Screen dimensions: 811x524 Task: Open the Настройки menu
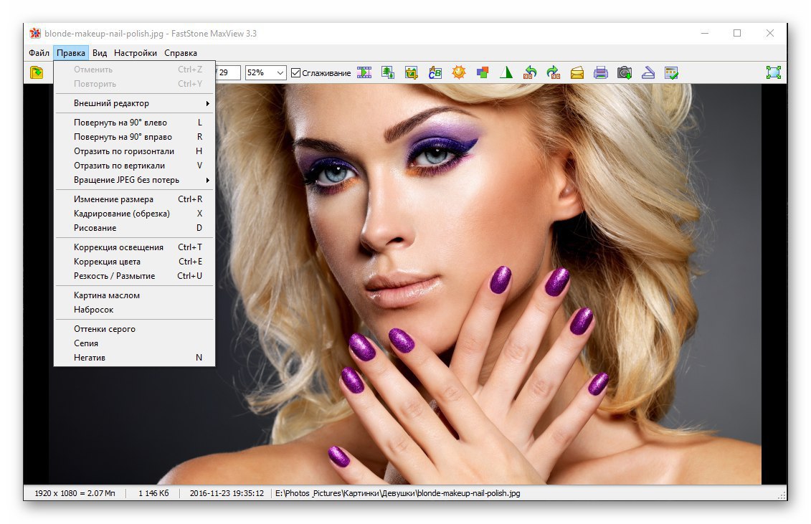[x=136, y=53]
